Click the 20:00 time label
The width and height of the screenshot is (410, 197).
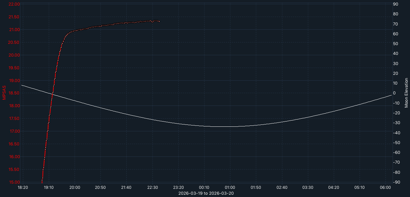click(x=74, y=188)
